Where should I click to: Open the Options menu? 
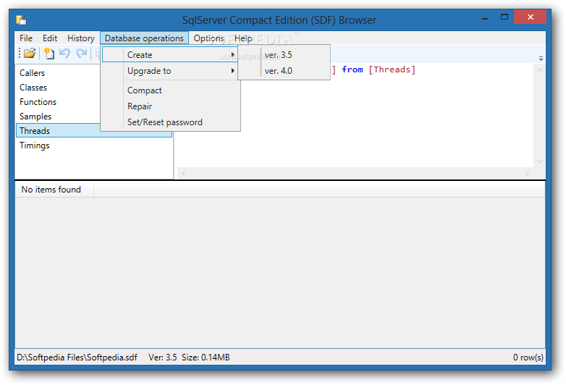(208, 38)
